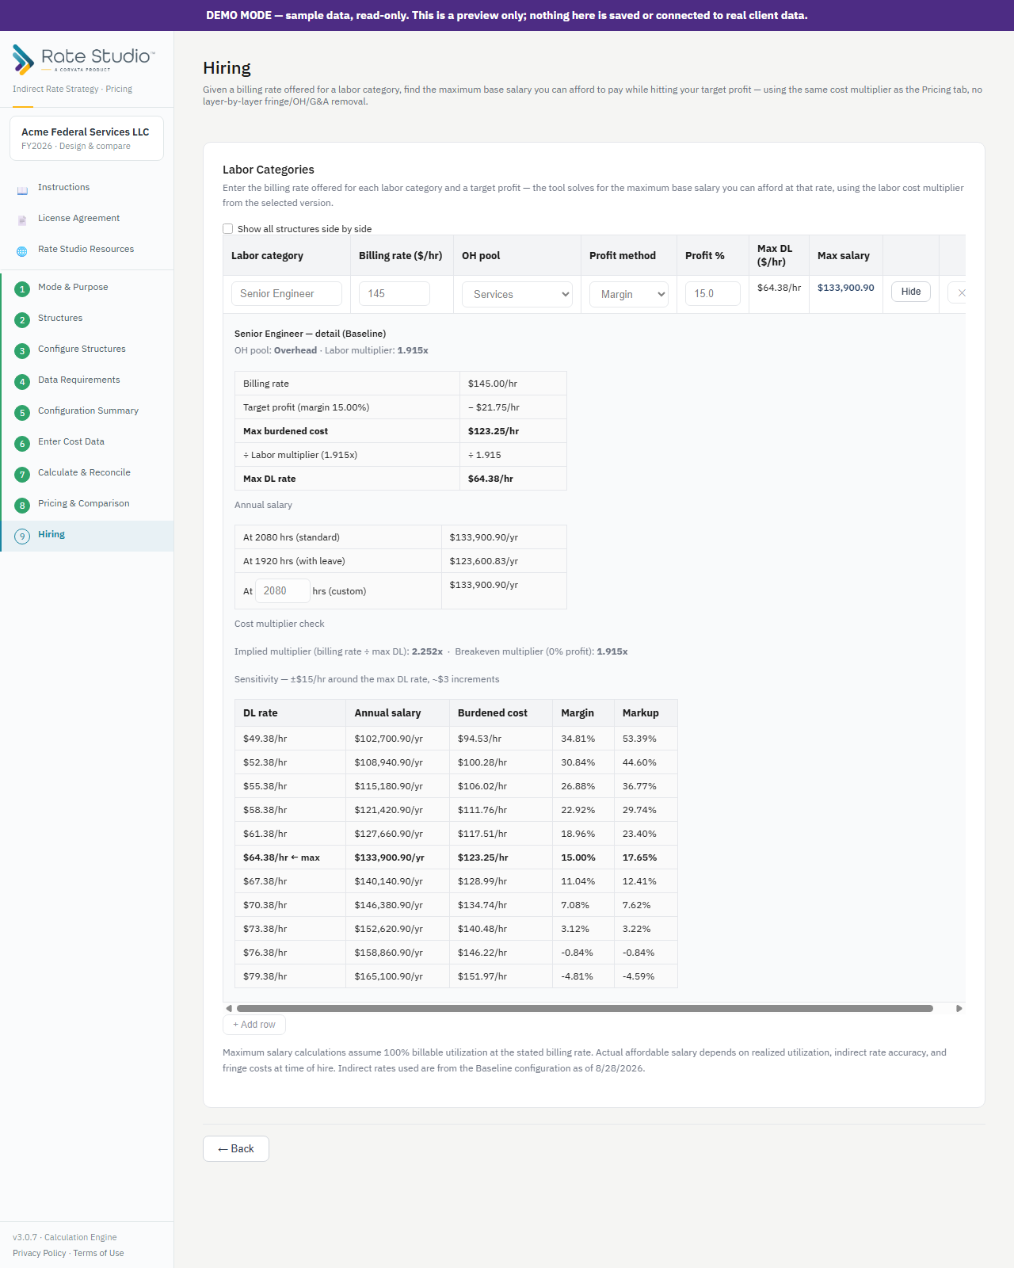Go to Configuration Summary step

pos(88,411)
